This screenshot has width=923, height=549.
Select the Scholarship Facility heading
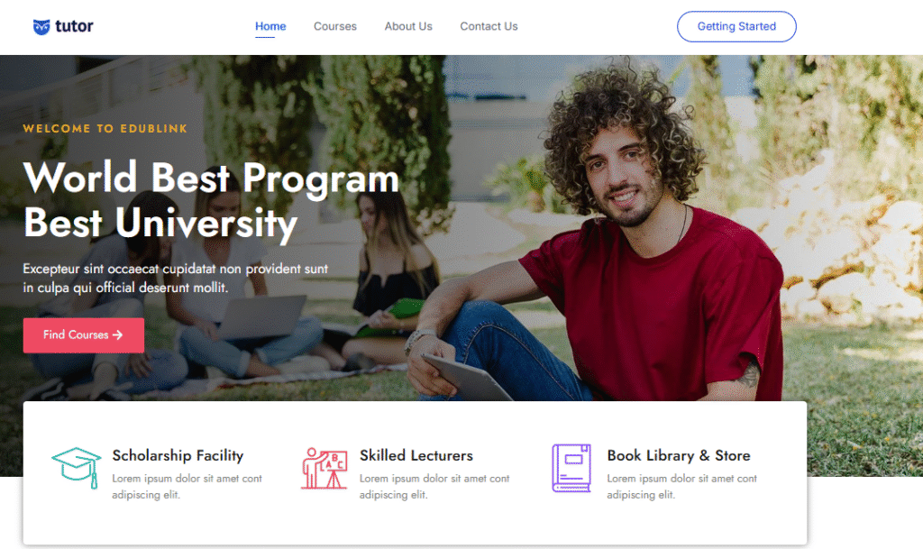click(178, 455)
